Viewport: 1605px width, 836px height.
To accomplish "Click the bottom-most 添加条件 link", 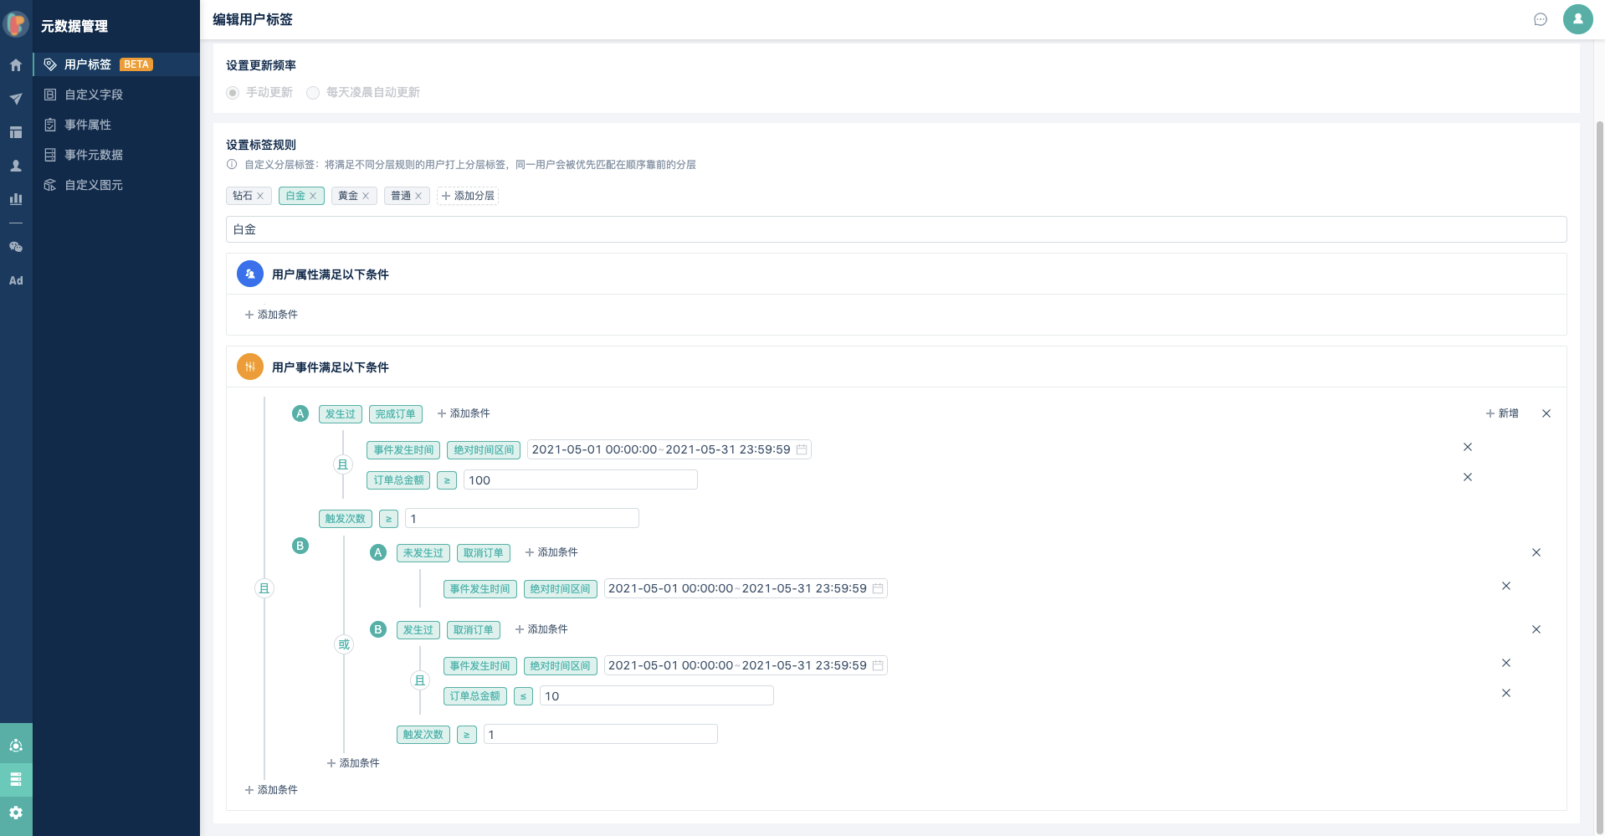I will pos(271,790).
